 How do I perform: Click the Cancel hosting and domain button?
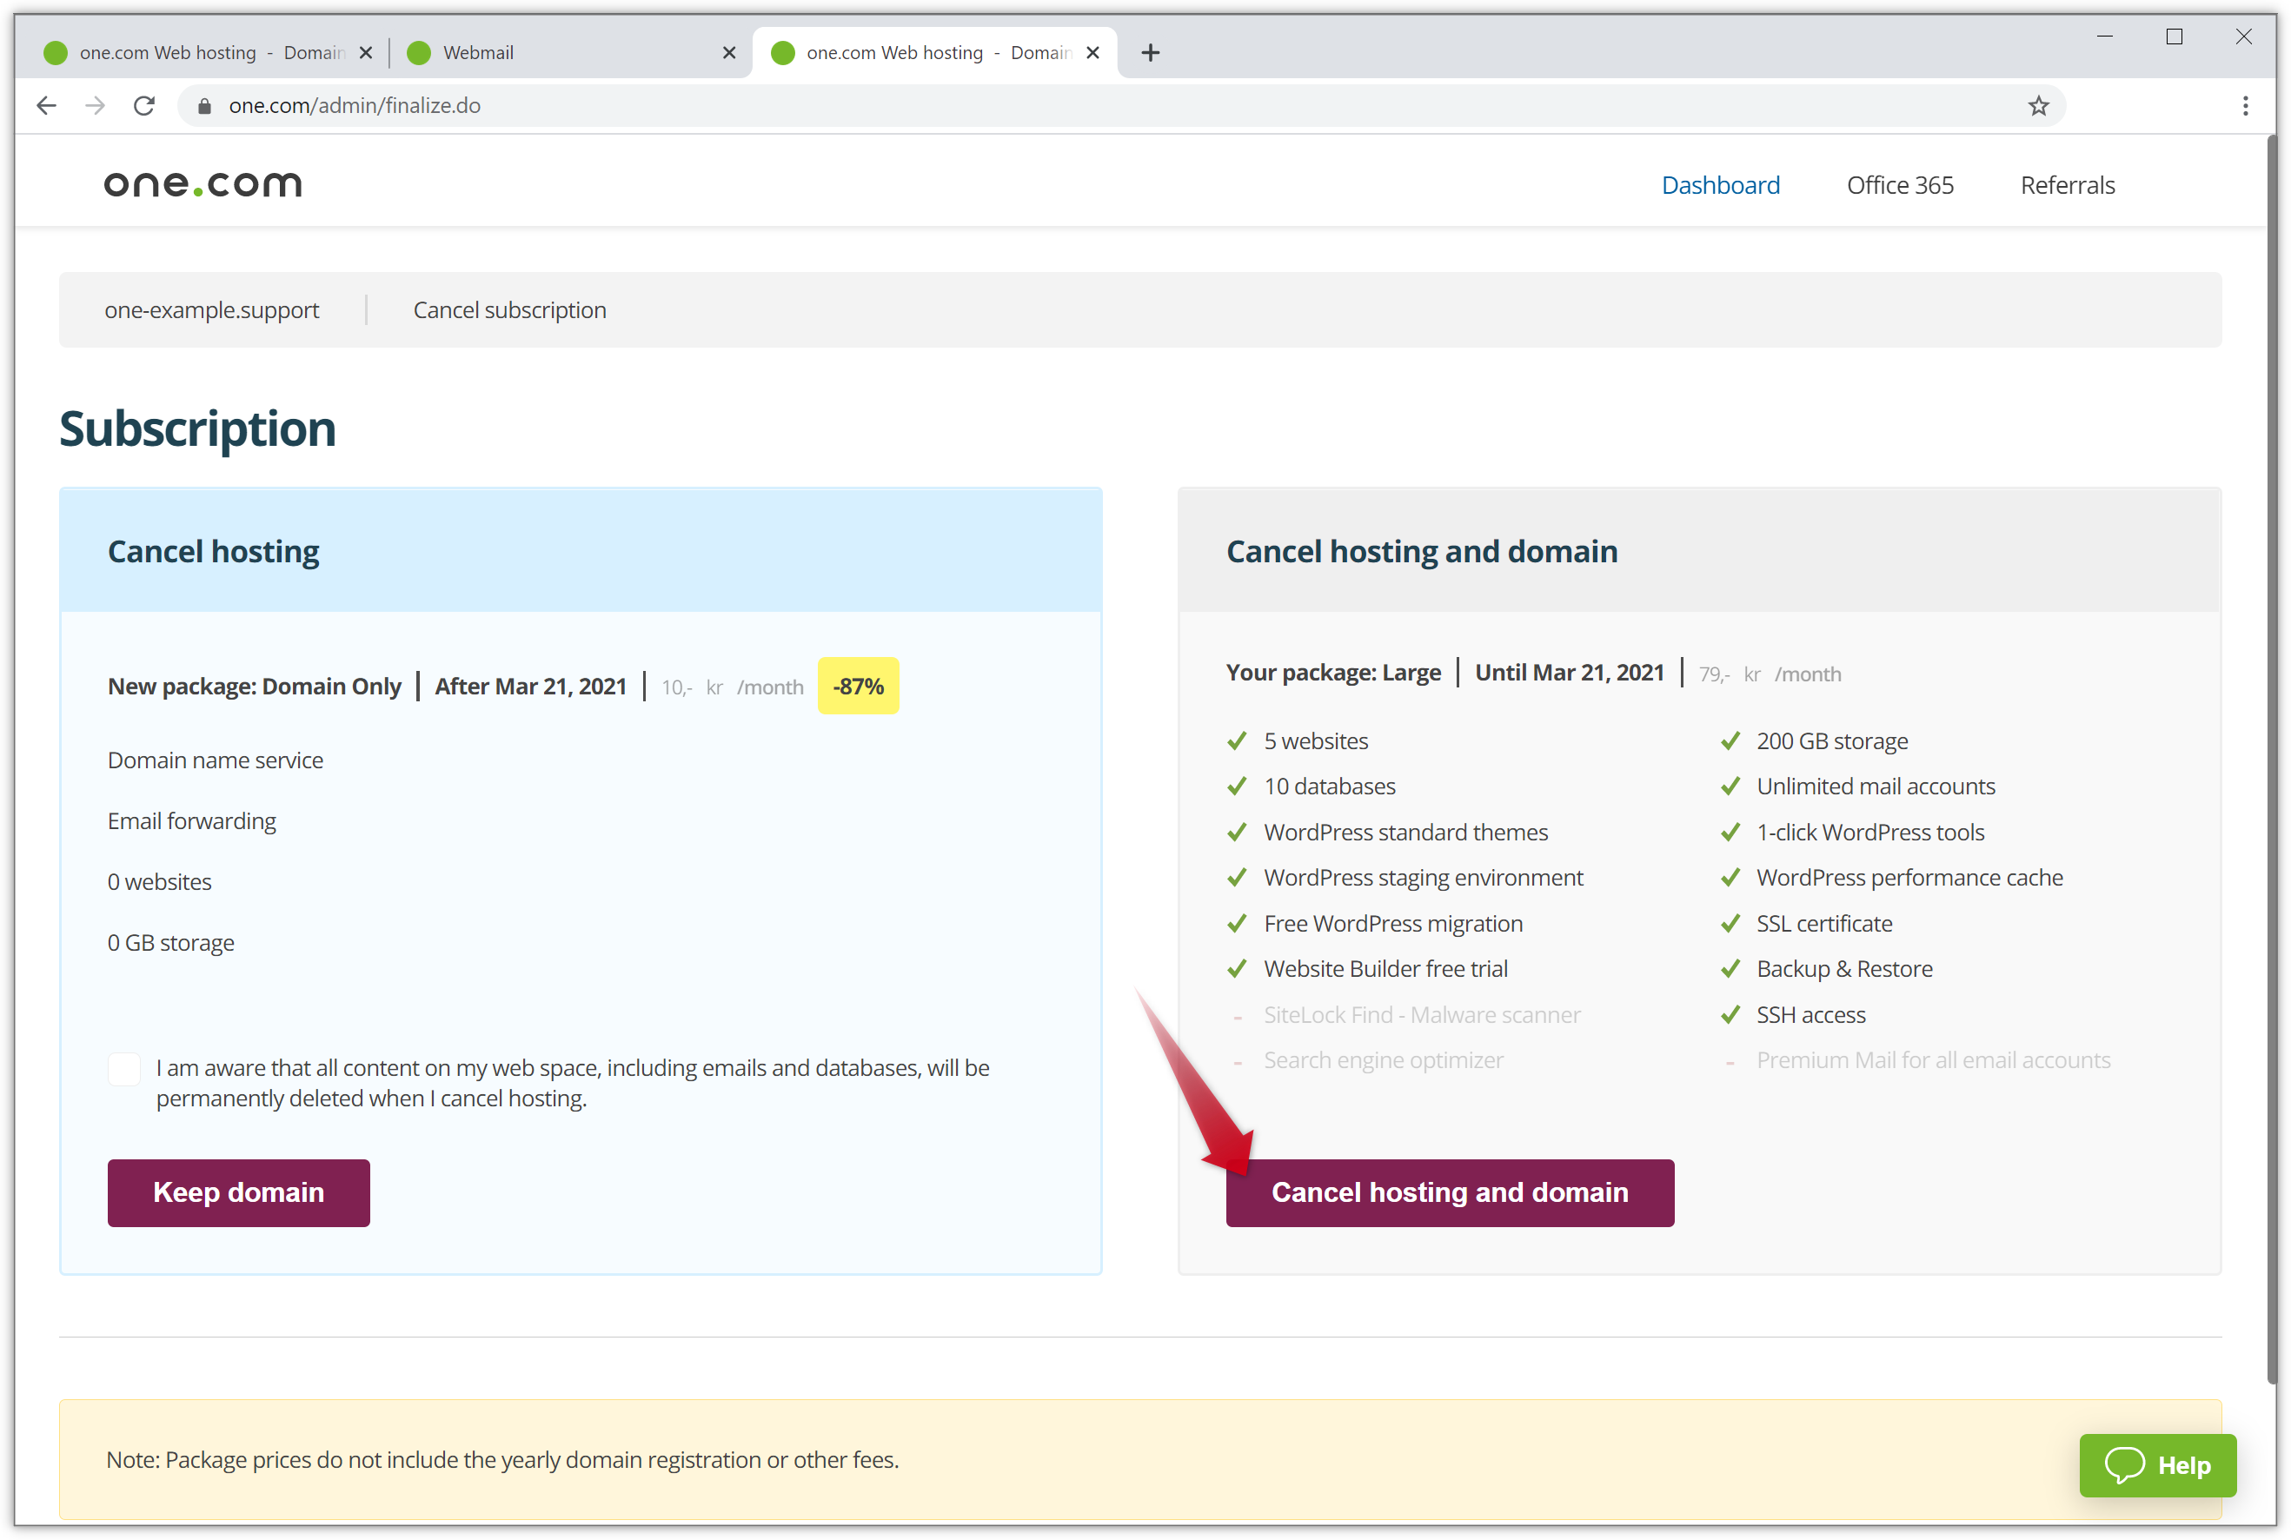(x=1449, y=1192)
